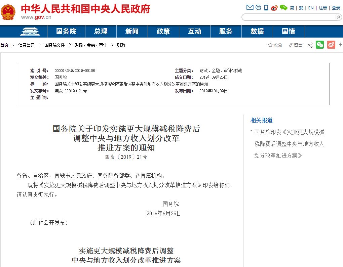Click the share icon

(x=310, y=45)
